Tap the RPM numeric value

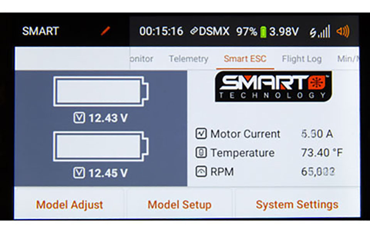click(318, 171)
